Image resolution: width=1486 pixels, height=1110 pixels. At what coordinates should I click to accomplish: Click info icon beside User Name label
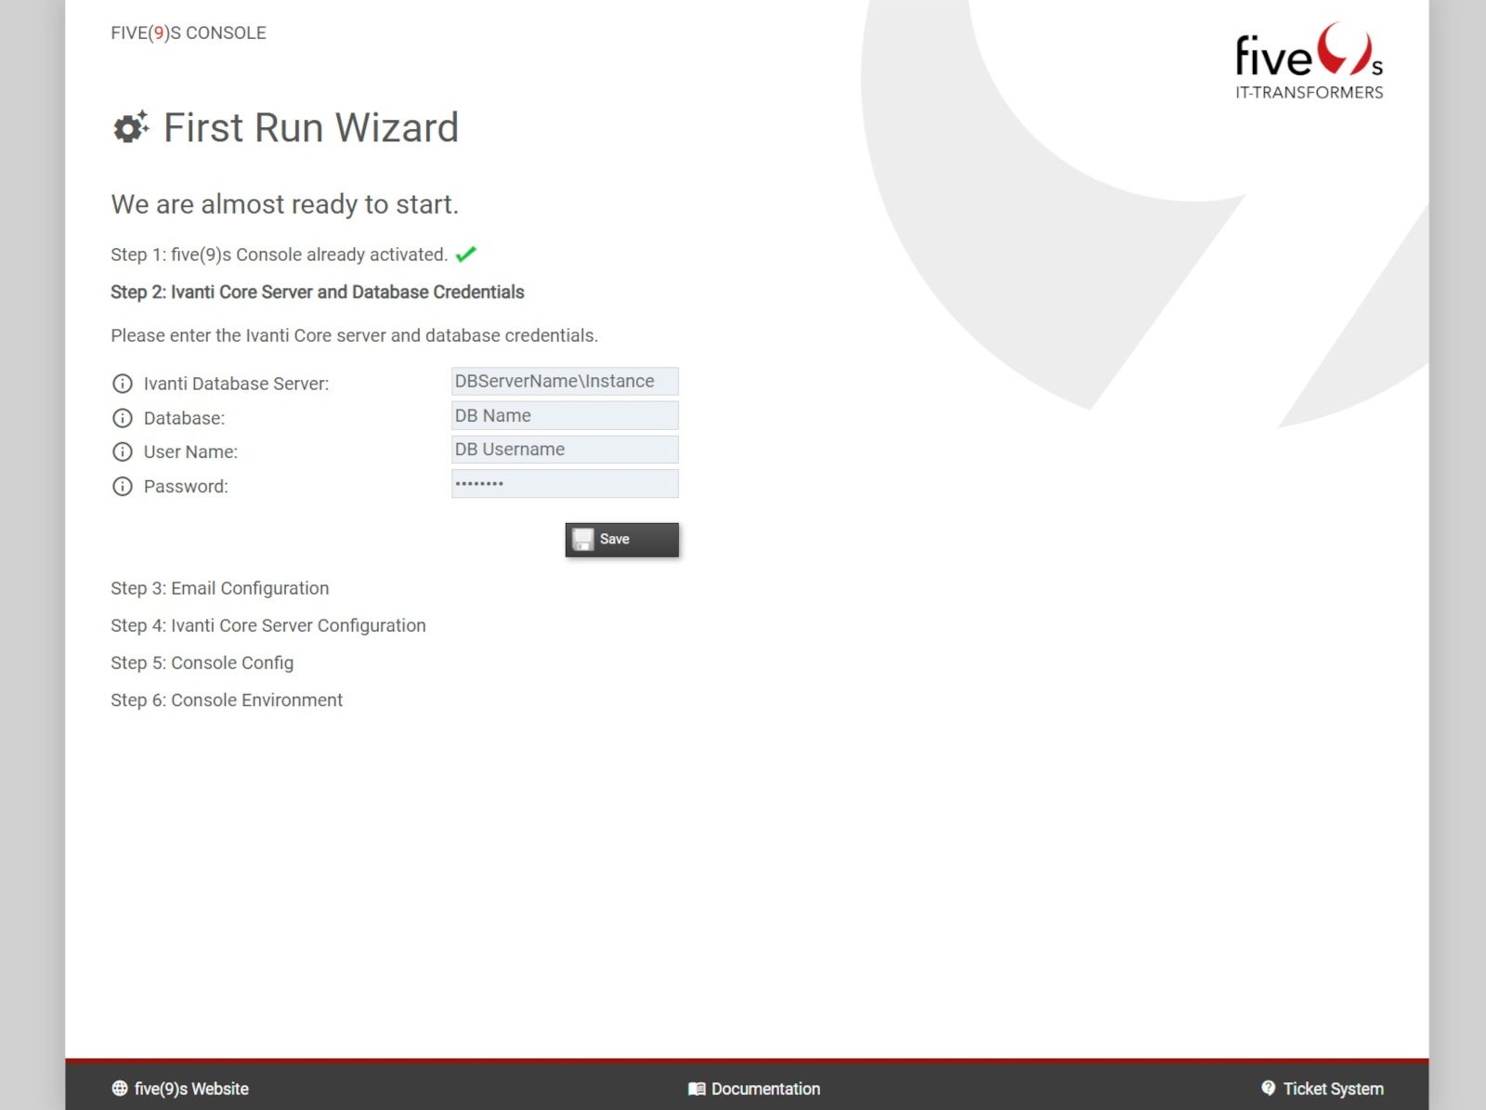click(122, 452)
